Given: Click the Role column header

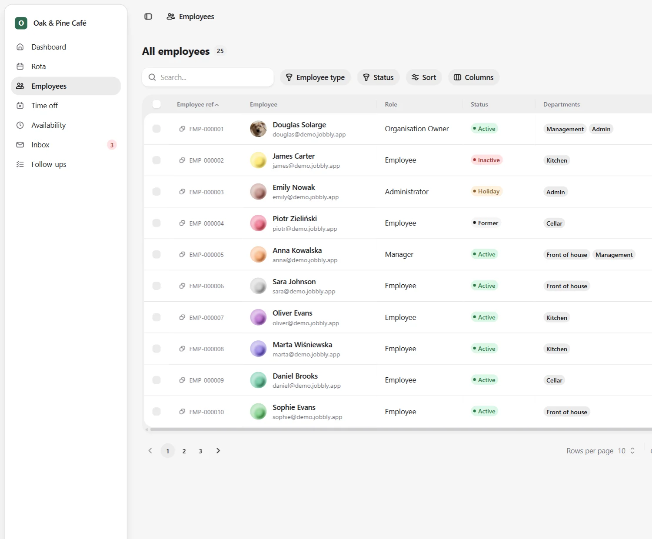Looking at the screenshot, I should [x=391, y=104].
